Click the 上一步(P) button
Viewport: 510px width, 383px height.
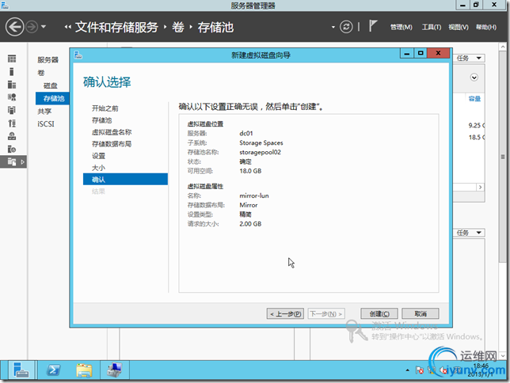click(285, 313)
